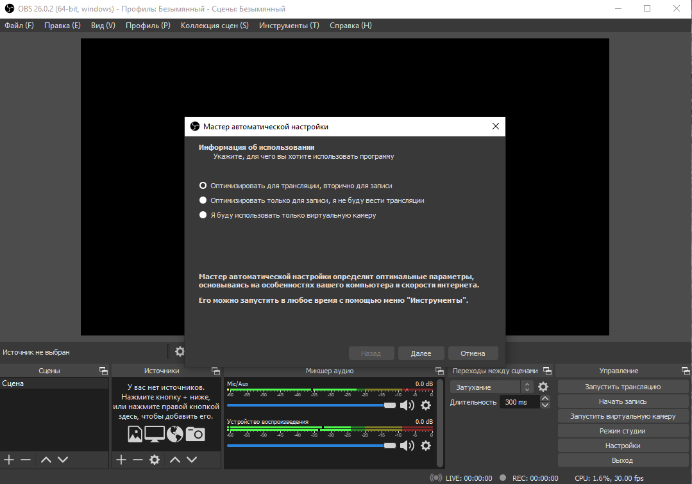The height and width of the screenshot is (484, 692).
Task: Click the LIVE broadcast status icon
Action: pyautogui.click(x=436, y=478)
